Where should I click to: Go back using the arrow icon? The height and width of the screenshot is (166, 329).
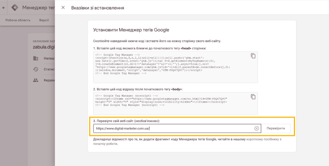[x=4, y=8]
